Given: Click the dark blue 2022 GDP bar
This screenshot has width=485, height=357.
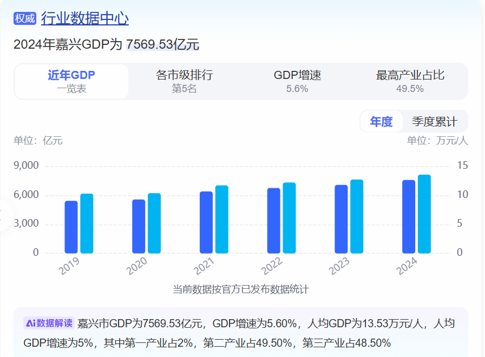Looking at the screenshot, I should pyautogui.click(x=274, y=221).
